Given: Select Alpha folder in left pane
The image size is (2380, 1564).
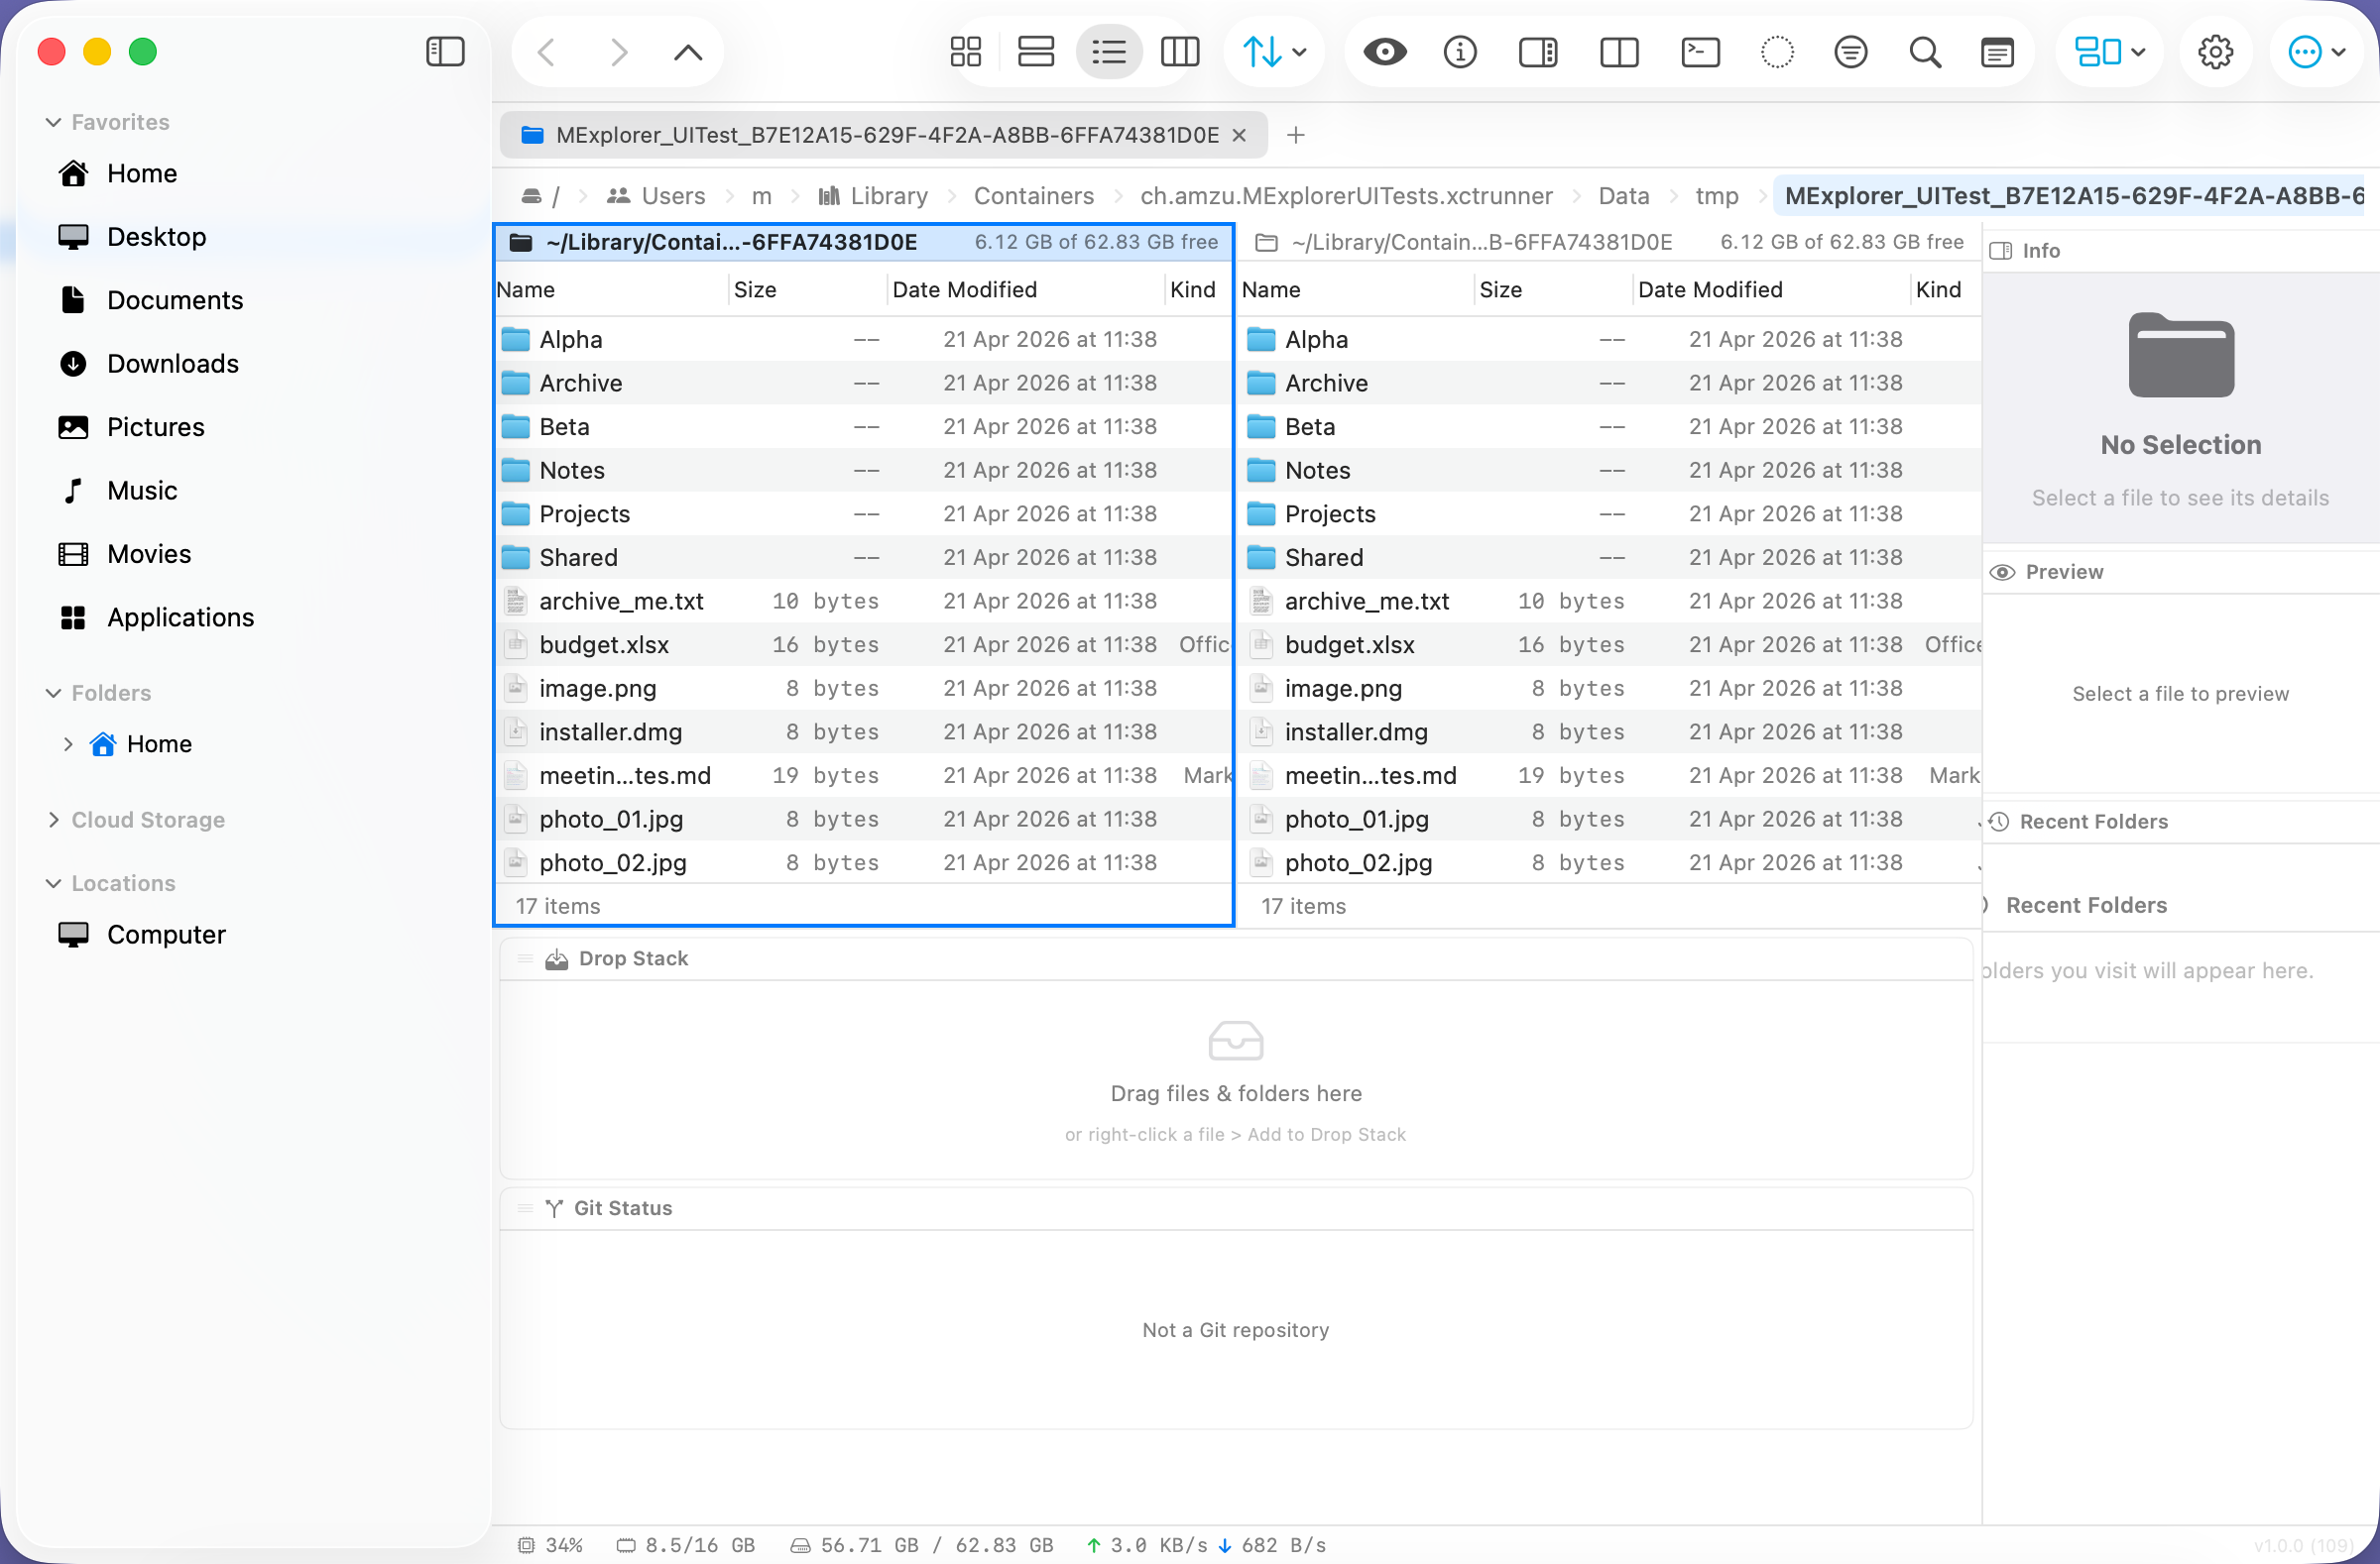Looking at the screenshot, I should pyautogui.click(x=864, y=339).
